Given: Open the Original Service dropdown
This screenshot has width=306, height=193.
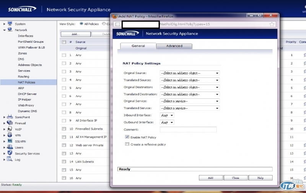Looking at the screenshot, I should tap(190, 101).
